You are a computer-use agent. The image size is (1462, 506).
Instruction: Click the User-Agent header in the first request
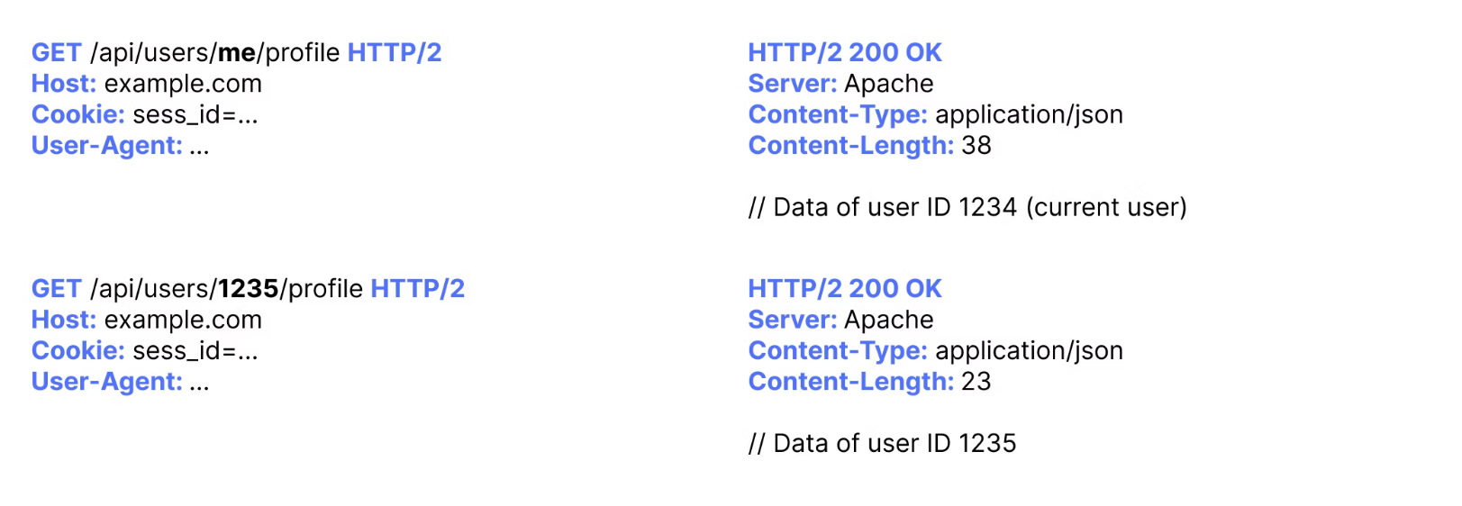tap(106, 146)
